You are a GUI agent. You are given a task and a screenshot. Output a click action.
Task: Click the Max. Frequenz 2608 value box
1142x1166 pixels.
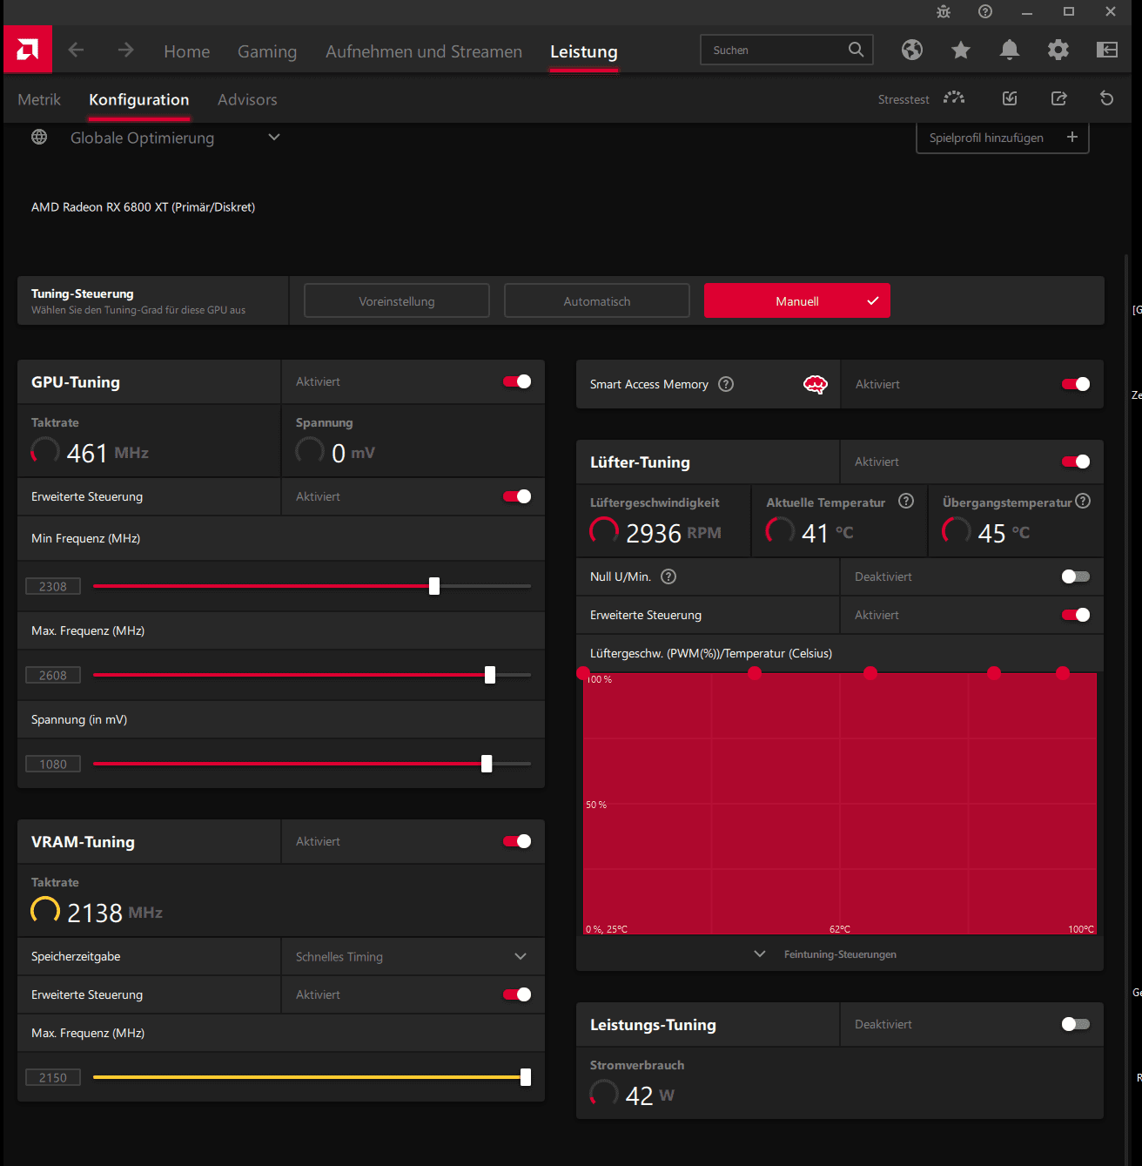point(53,675)
